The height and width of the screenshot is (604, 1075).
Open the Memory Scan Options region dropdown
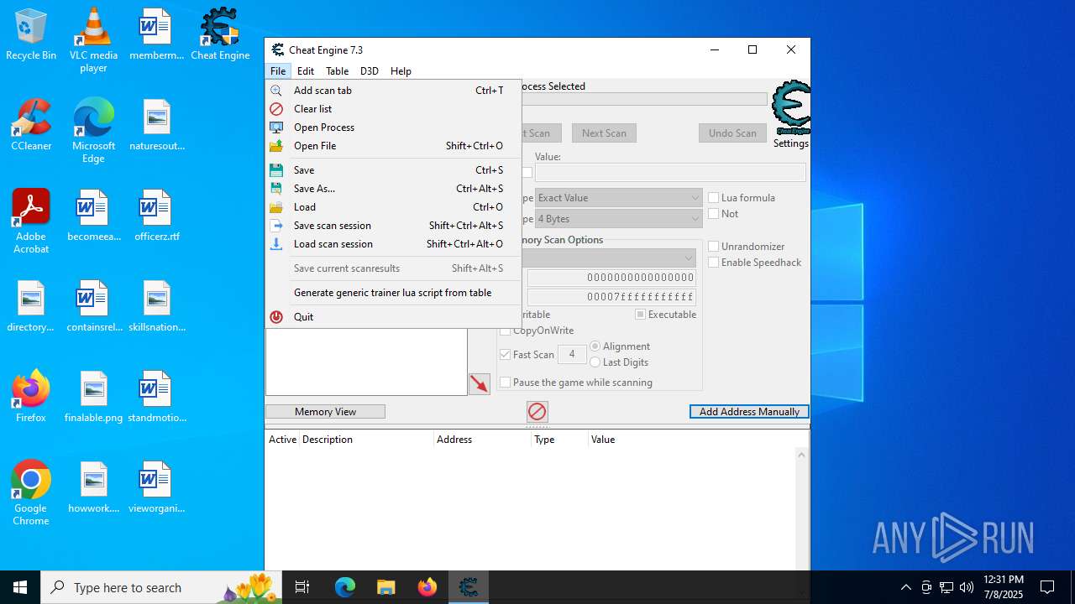(609, 258)
